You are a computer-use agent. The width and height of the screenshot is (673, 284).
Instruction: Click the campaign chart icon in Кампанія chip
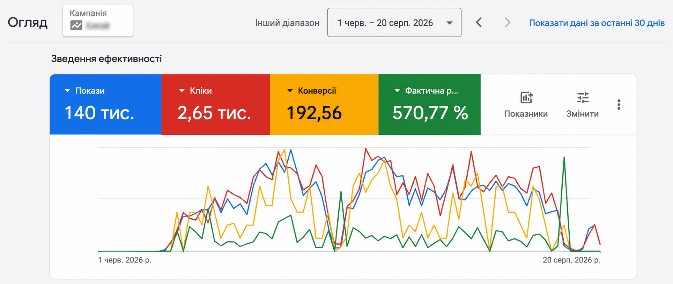click(x=76, y=25)
